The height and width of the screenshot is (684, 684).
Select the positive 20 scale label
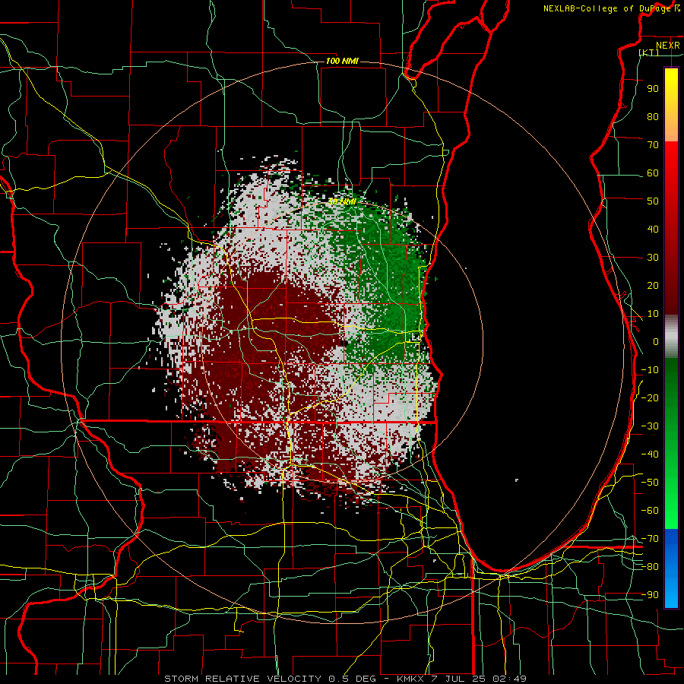[653, 285]
